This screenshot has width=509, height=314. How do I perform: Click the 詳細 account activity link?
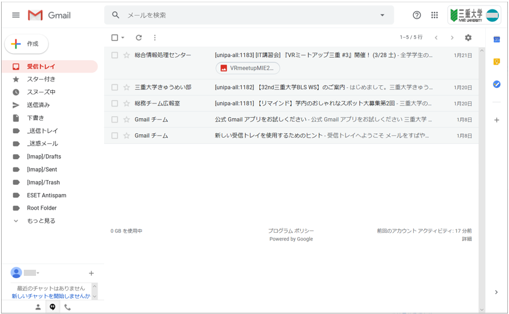[x=467, y=239]
